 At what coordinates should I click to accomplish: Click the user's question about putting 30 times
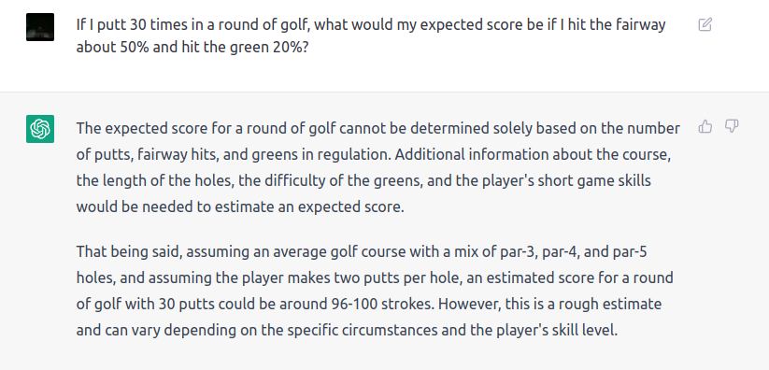371,36
